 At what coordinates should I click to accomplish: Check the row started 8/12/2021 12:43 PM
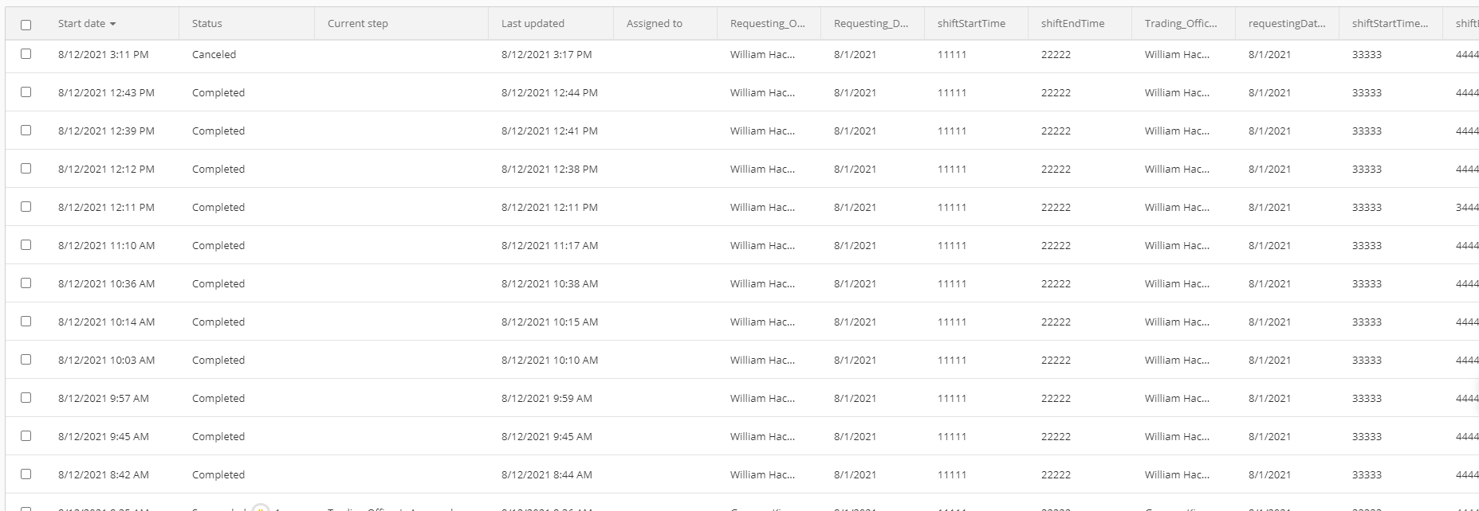click(26, 92)
